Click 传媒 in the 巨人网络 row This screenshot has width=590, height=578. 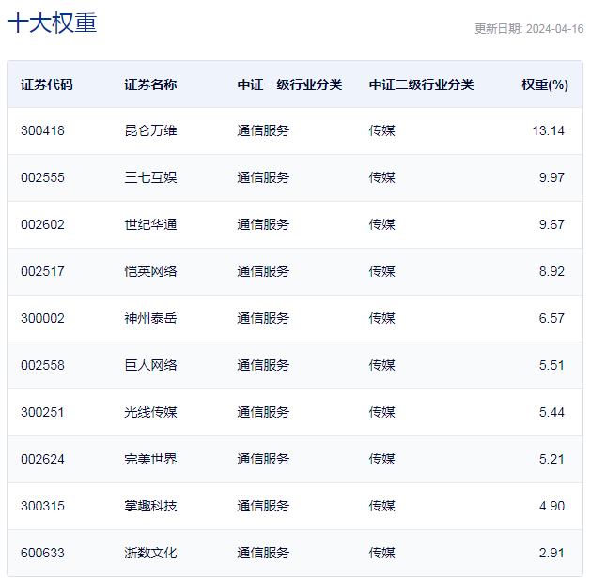382,365
